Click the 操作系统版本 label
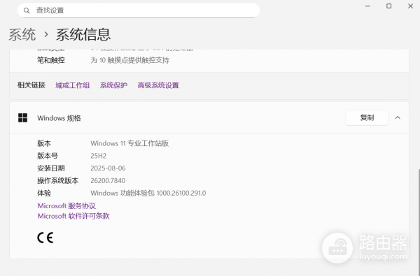The height and width of the screenshot is (276, 420). click(58, 181)
